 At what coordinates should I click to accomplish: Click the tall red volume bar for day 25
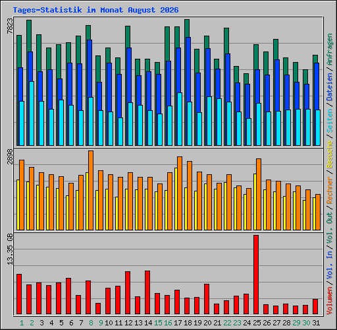(x=256, y=275)
